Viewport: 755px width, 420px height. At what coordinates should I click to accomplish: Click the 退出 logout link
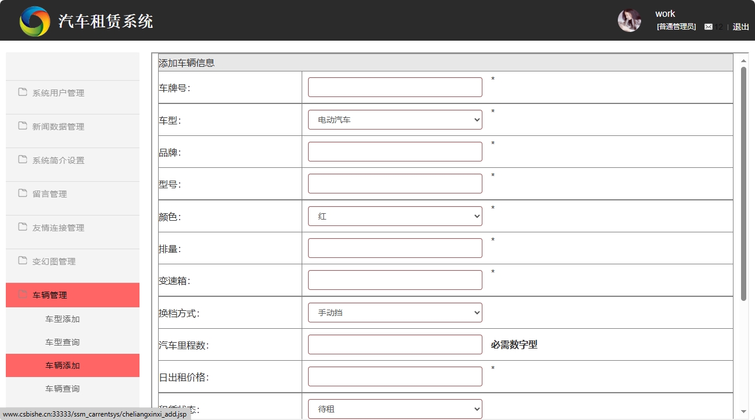click(x=740, y=26)
